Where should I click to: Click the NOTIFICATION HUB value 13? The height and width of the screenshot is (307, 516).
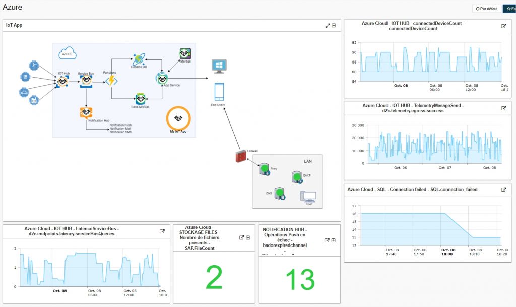[300, 280]
